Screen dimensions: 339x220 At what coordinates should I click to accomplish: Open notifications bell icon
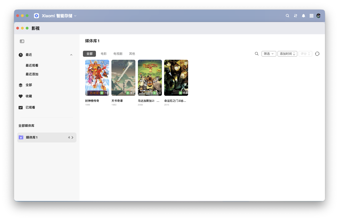tap(304, 16)
